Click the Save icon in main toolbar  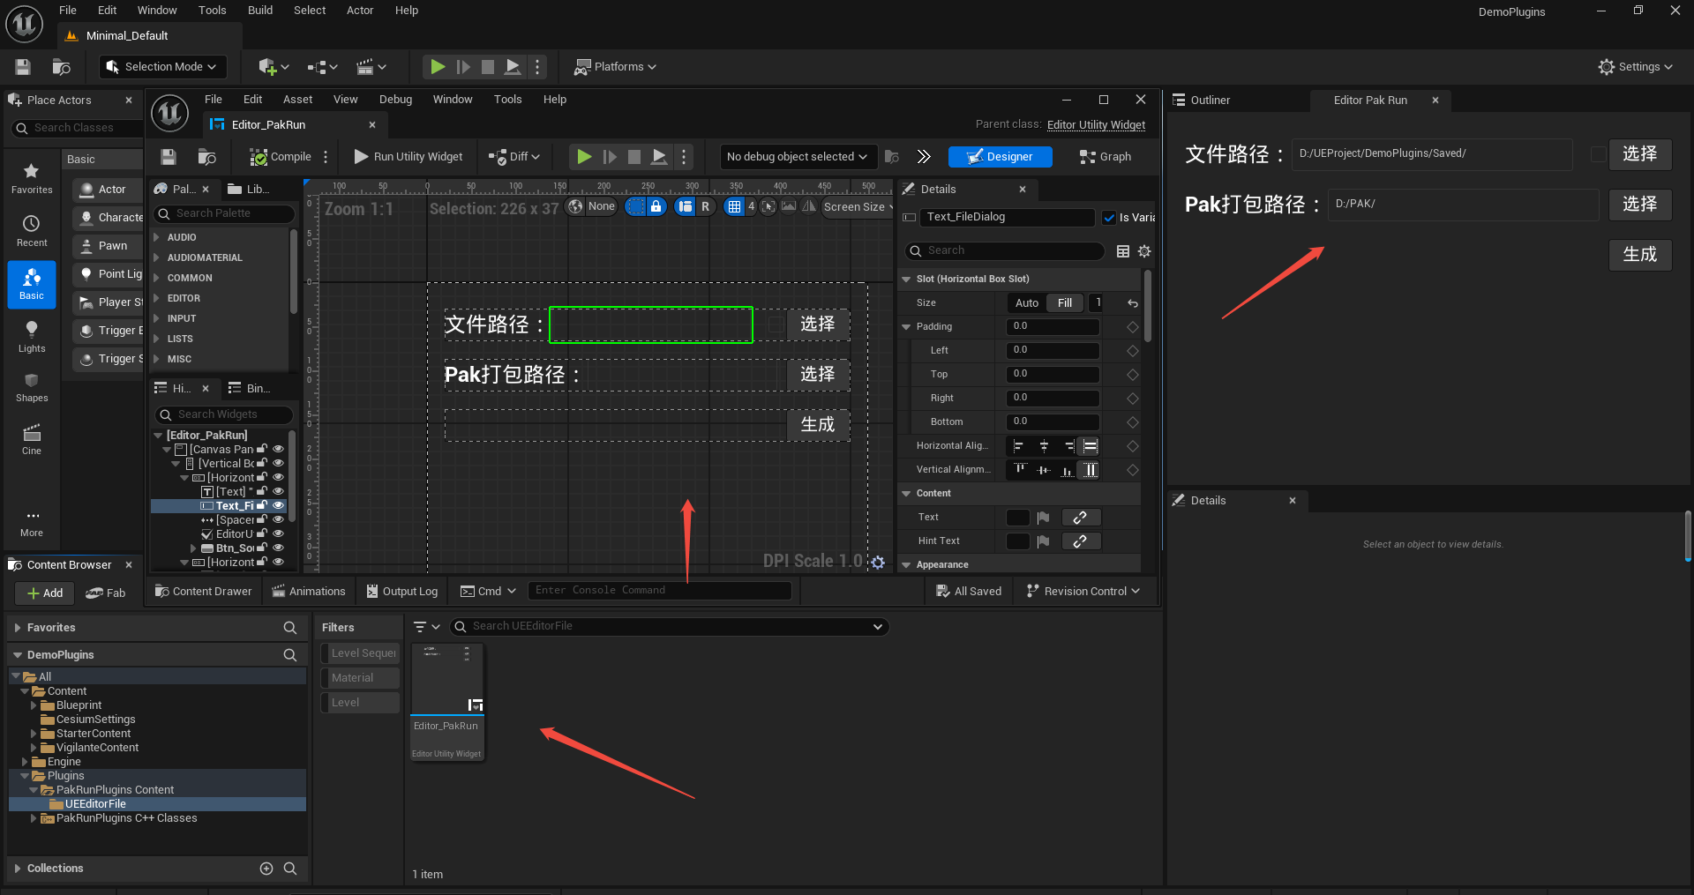pyautogui.click(x=23, y=67)
